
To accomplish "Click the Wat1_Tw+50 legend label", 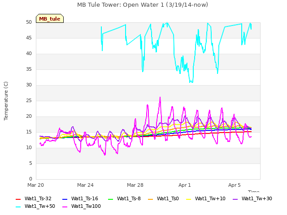I will coord(40,206).
